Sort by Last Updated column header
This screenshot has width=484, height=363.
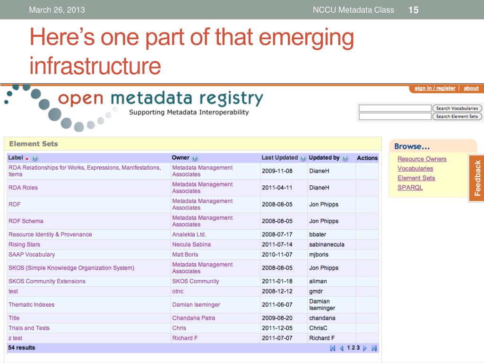pos(280,158)
